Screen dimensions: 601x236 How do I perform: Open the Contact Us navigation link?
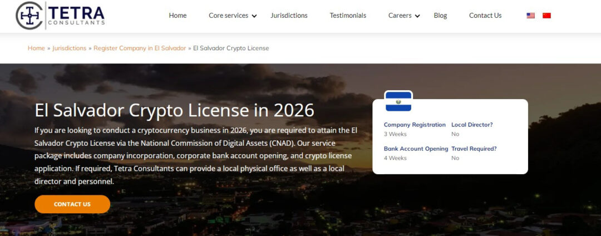(x=485, y=16)
